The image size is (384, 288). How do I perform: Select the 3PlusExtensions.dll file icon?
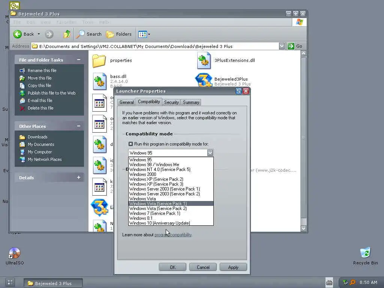coord(204,60)
